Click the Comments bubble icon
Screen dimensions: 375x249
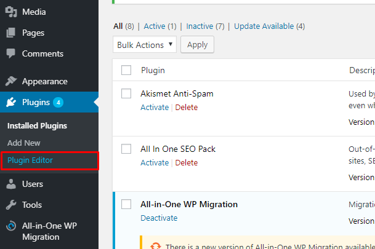11,53
